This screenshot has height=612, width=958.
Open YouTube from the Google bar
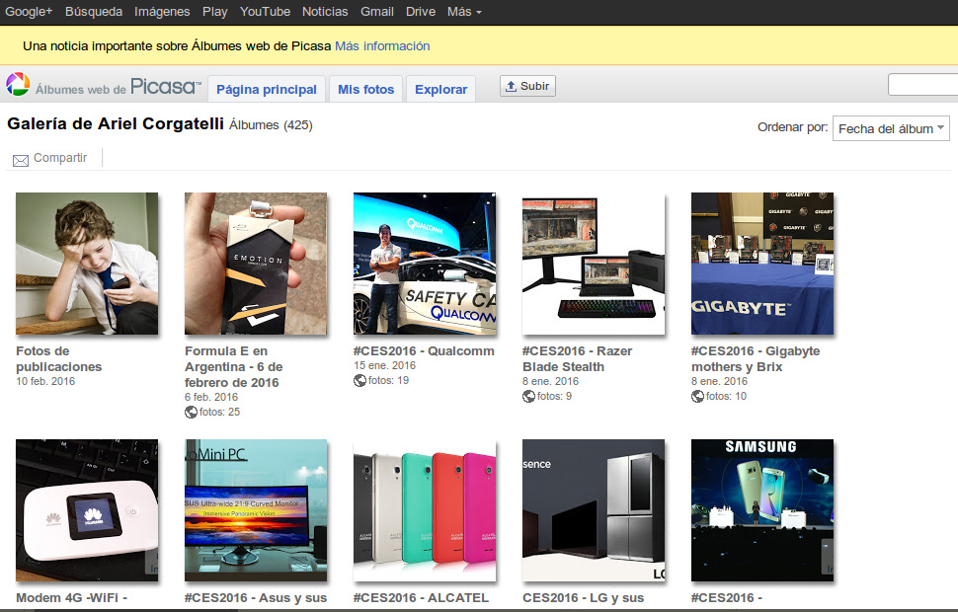click(265, 12)
